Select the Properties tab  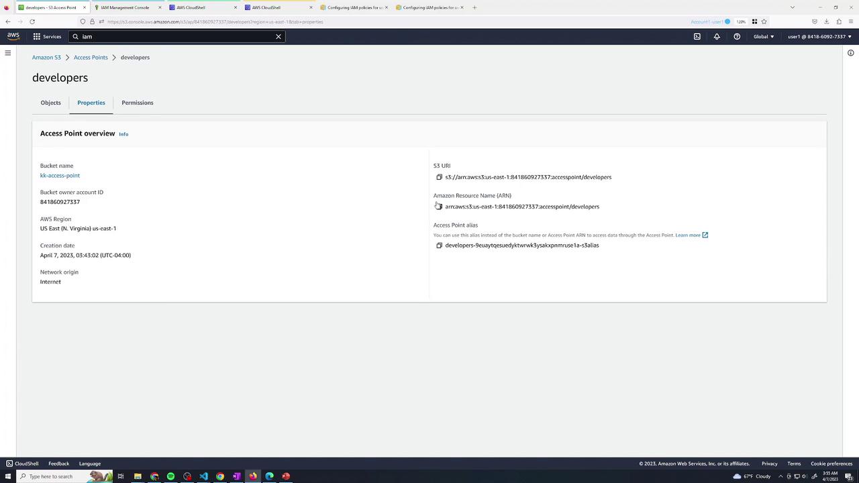pos(91,103)
